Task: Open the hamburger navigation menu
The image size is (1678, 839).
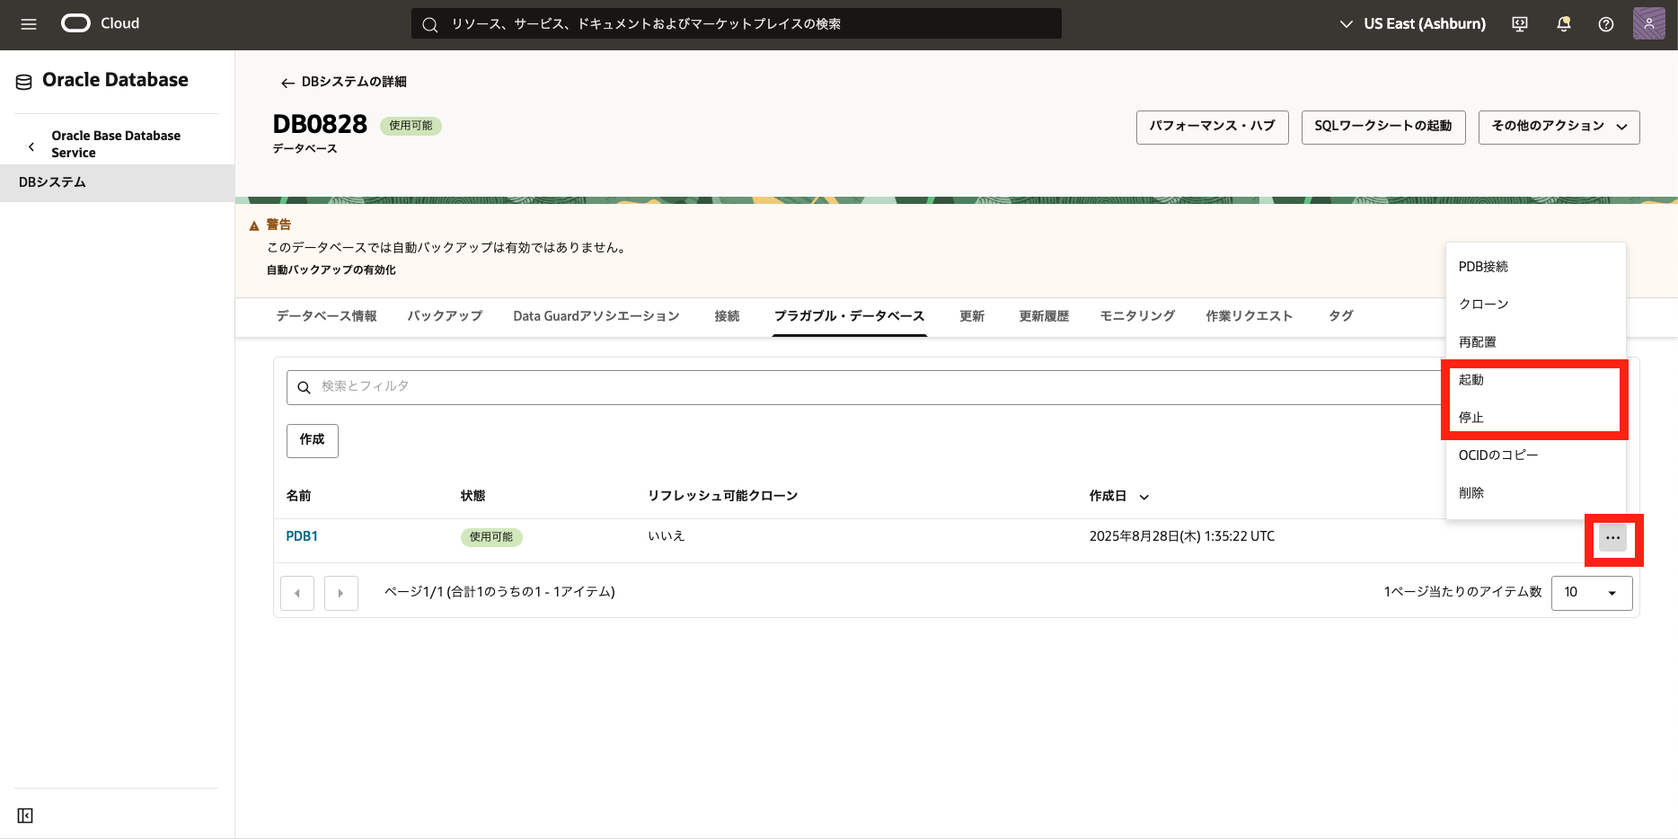Action: point(29,24)
